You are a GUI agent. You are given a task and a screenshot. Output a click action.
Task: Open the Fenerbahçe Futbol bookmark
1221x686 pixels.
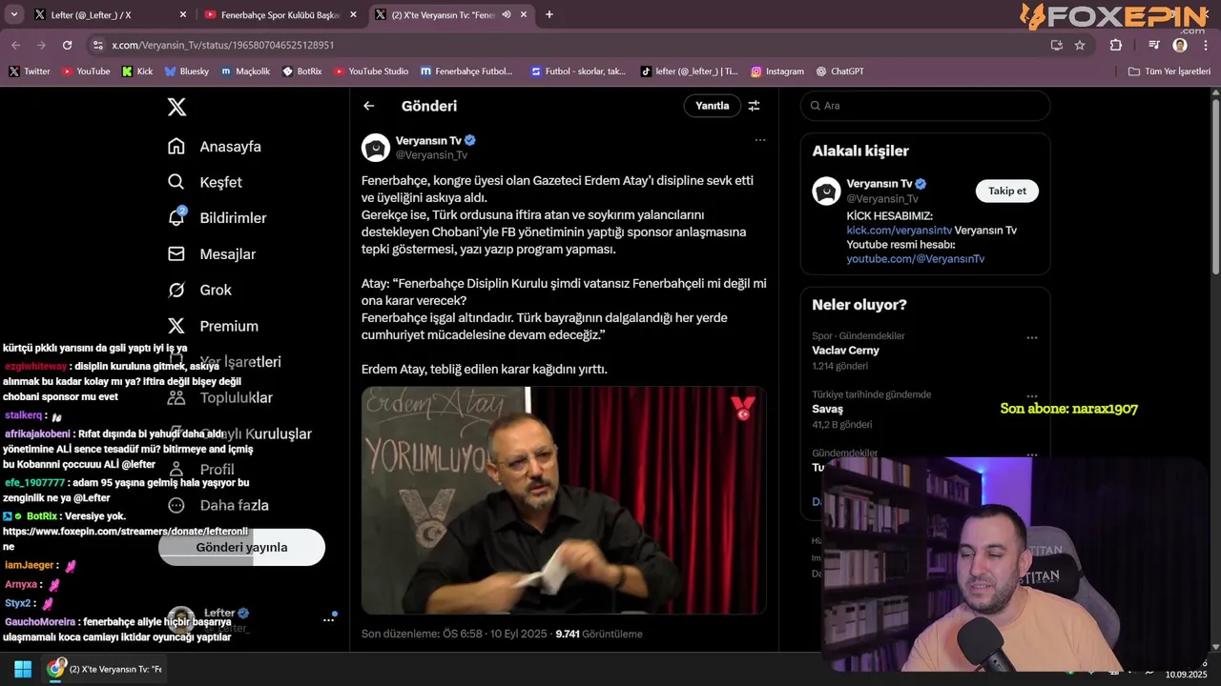pyautogui.click(x=466, y=71)
